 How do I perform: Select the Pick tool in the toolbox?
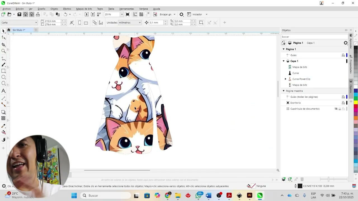[x=3, y=31]
